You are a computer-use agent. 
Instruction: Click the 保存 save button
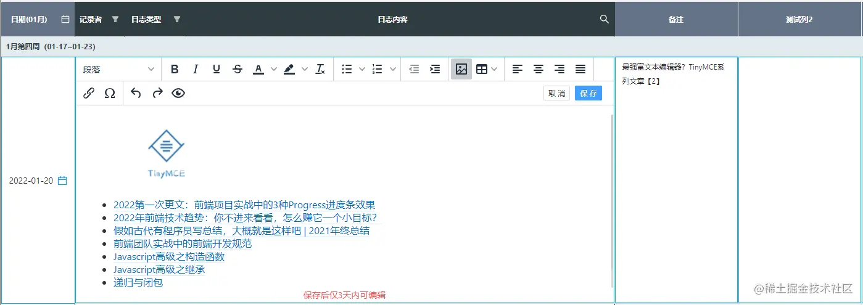pyautogui.click(x=588, y=93)
